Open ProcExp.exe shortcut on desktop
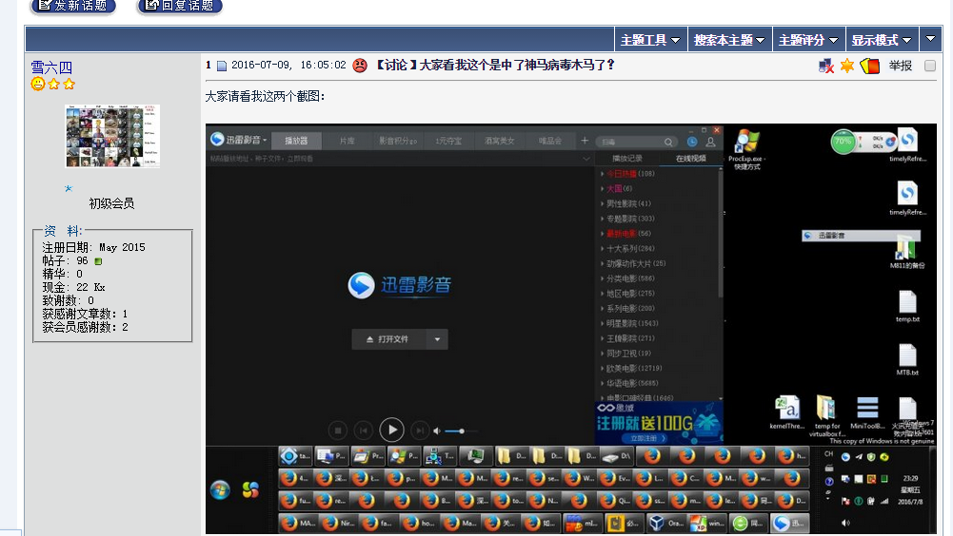953x536 pixels. [x=747, y=148]
